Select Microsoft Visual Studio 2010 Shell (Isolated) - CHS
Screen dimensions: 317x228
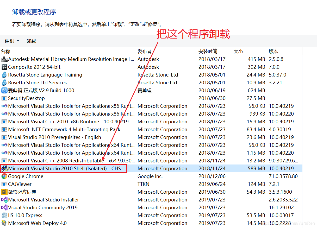(x=65, y=168)
